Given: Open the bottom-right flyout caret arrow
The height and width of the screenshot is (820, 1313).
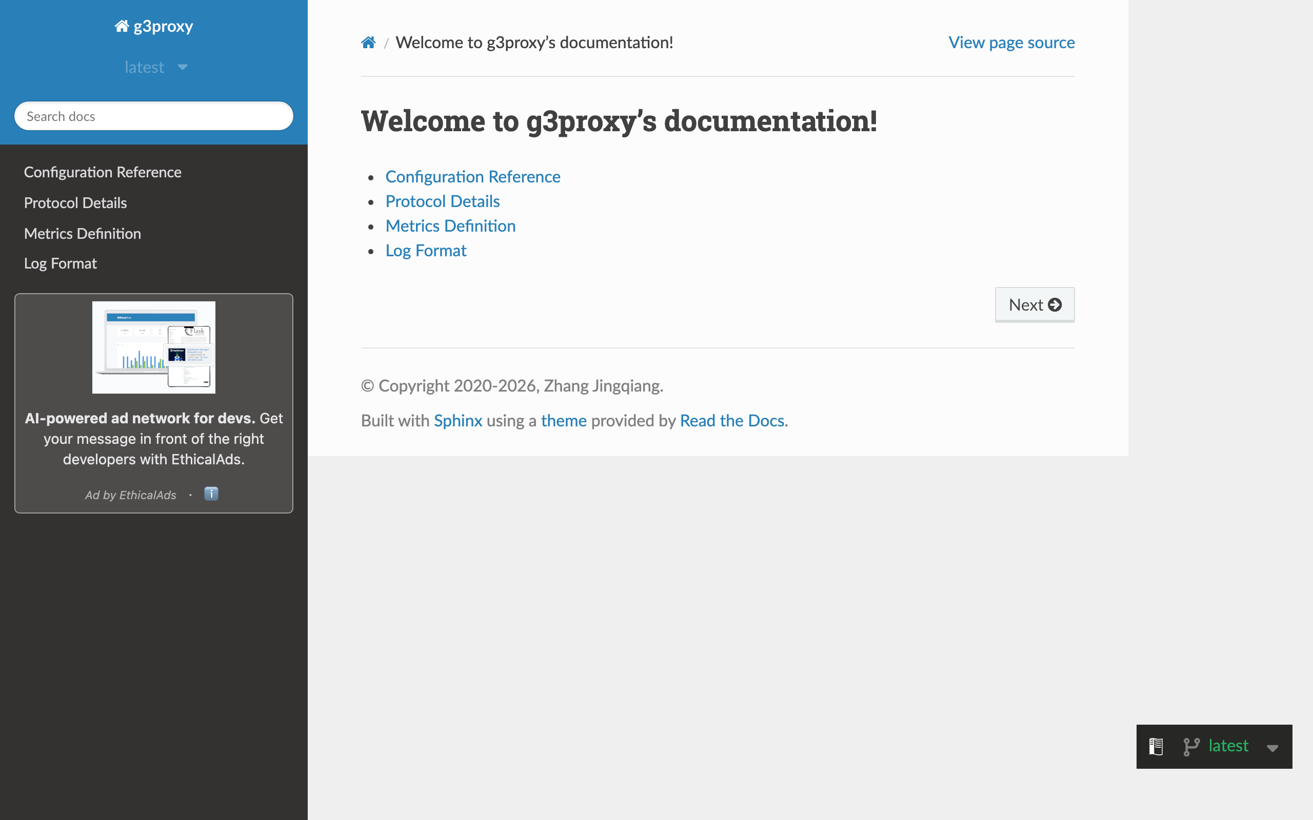Looking at the screenshot, I should click(1272, 748).
